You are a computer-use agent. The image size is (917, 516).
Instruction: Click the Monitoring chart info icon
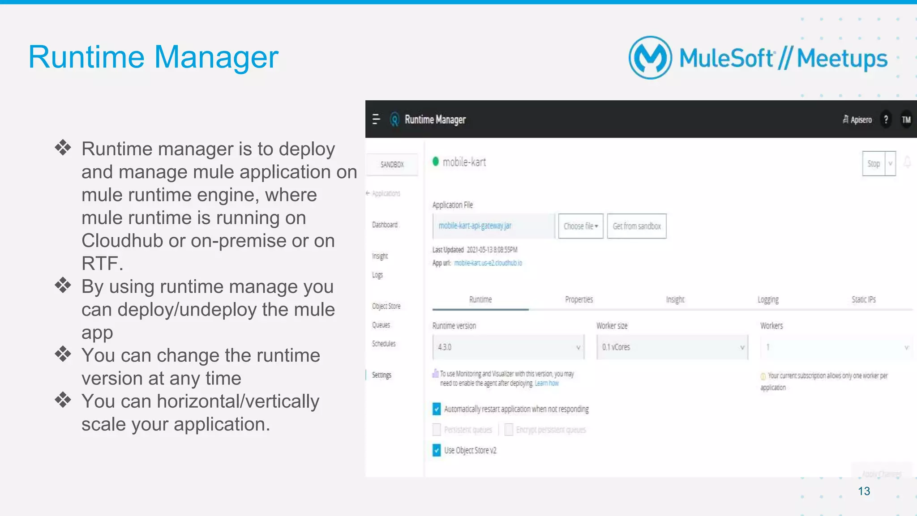click(x=435, y=373)
